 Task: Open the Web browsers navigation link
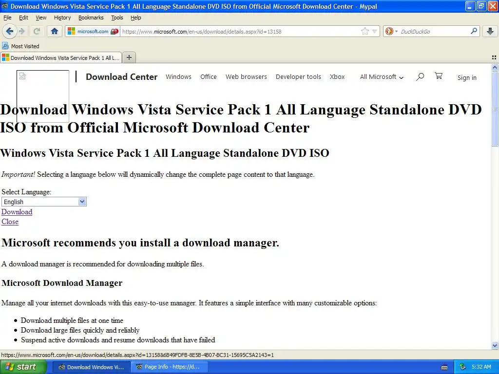click(x=246, y=76)
